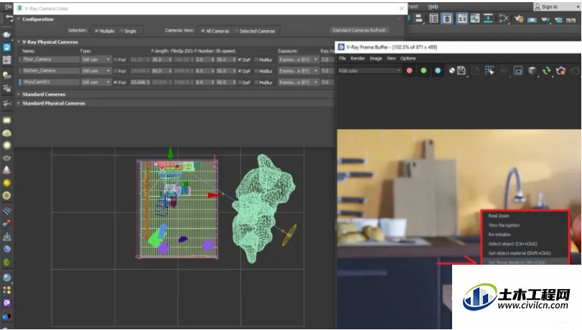Open the Exposure dropdown for VRayCam001
This screenshot has height=330, width=582.
point(299,82)
